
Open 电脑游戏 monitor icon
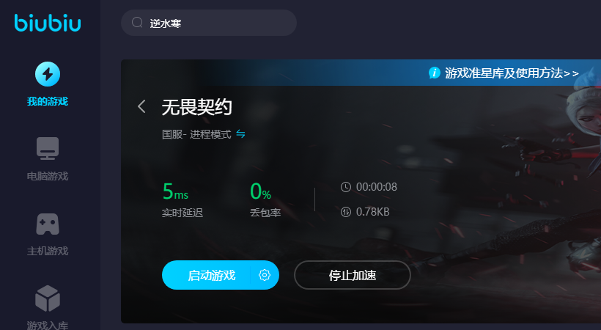[x=48, y=148]
